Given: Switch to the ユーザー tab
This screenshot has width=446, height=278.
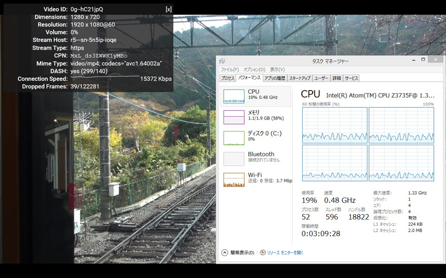Looking at the screenshot, I should (321, 78).
